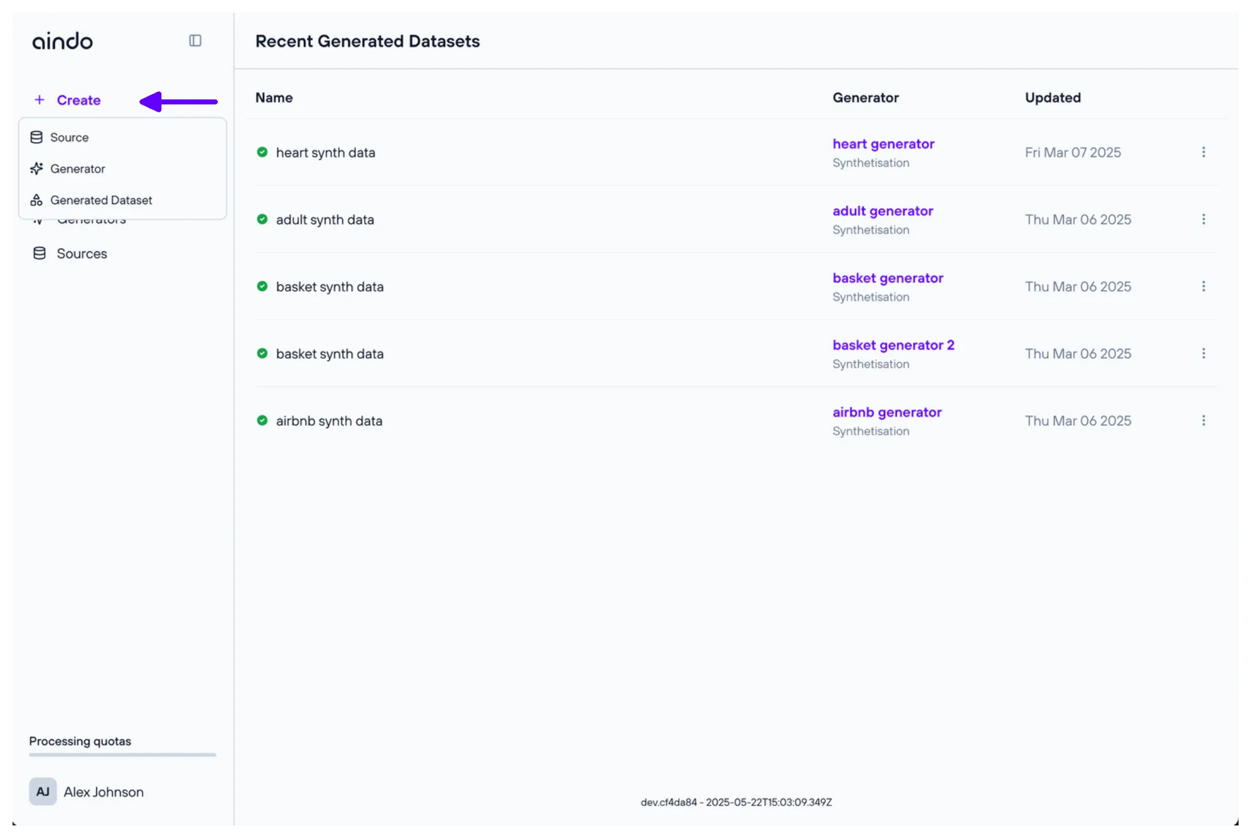Image resolution: width=1251 pixels, height=838 pixels.
Task: Choose Generator from the Create menu
Action: click(x=78, y=169)
